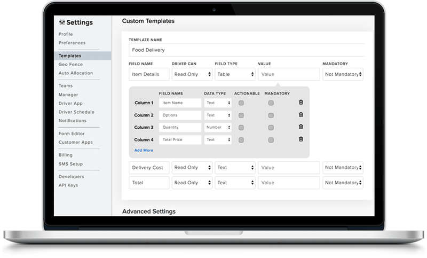Delete Column 1 using trash icon
427x258 pixels.
[x=301, y=103]
